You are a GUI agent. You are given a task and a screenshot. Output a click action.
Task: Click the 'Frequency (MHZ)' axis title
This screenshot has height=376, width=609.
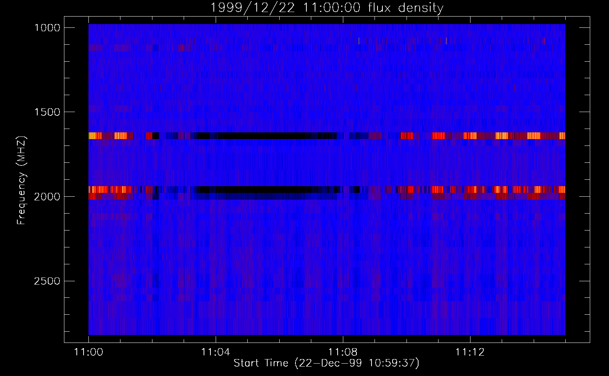tap(21, 180)
